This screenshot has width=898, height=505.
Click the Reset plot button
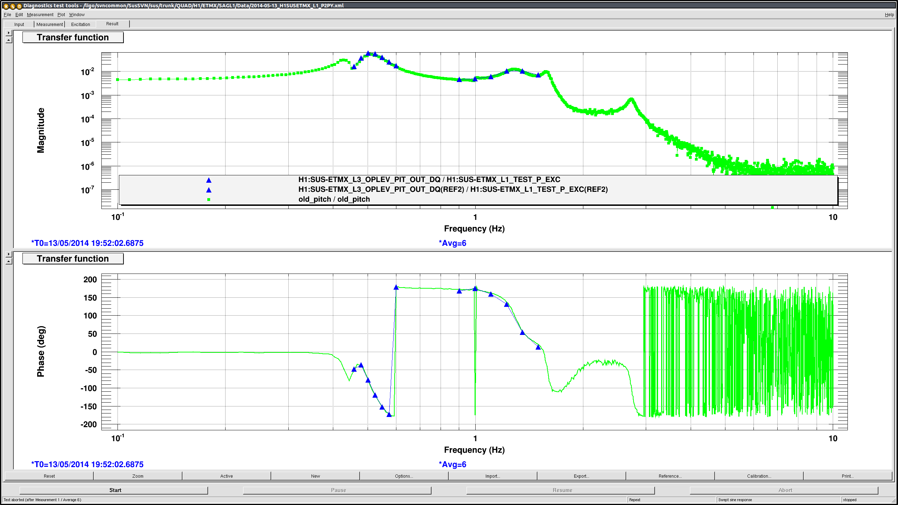point(49,476)
